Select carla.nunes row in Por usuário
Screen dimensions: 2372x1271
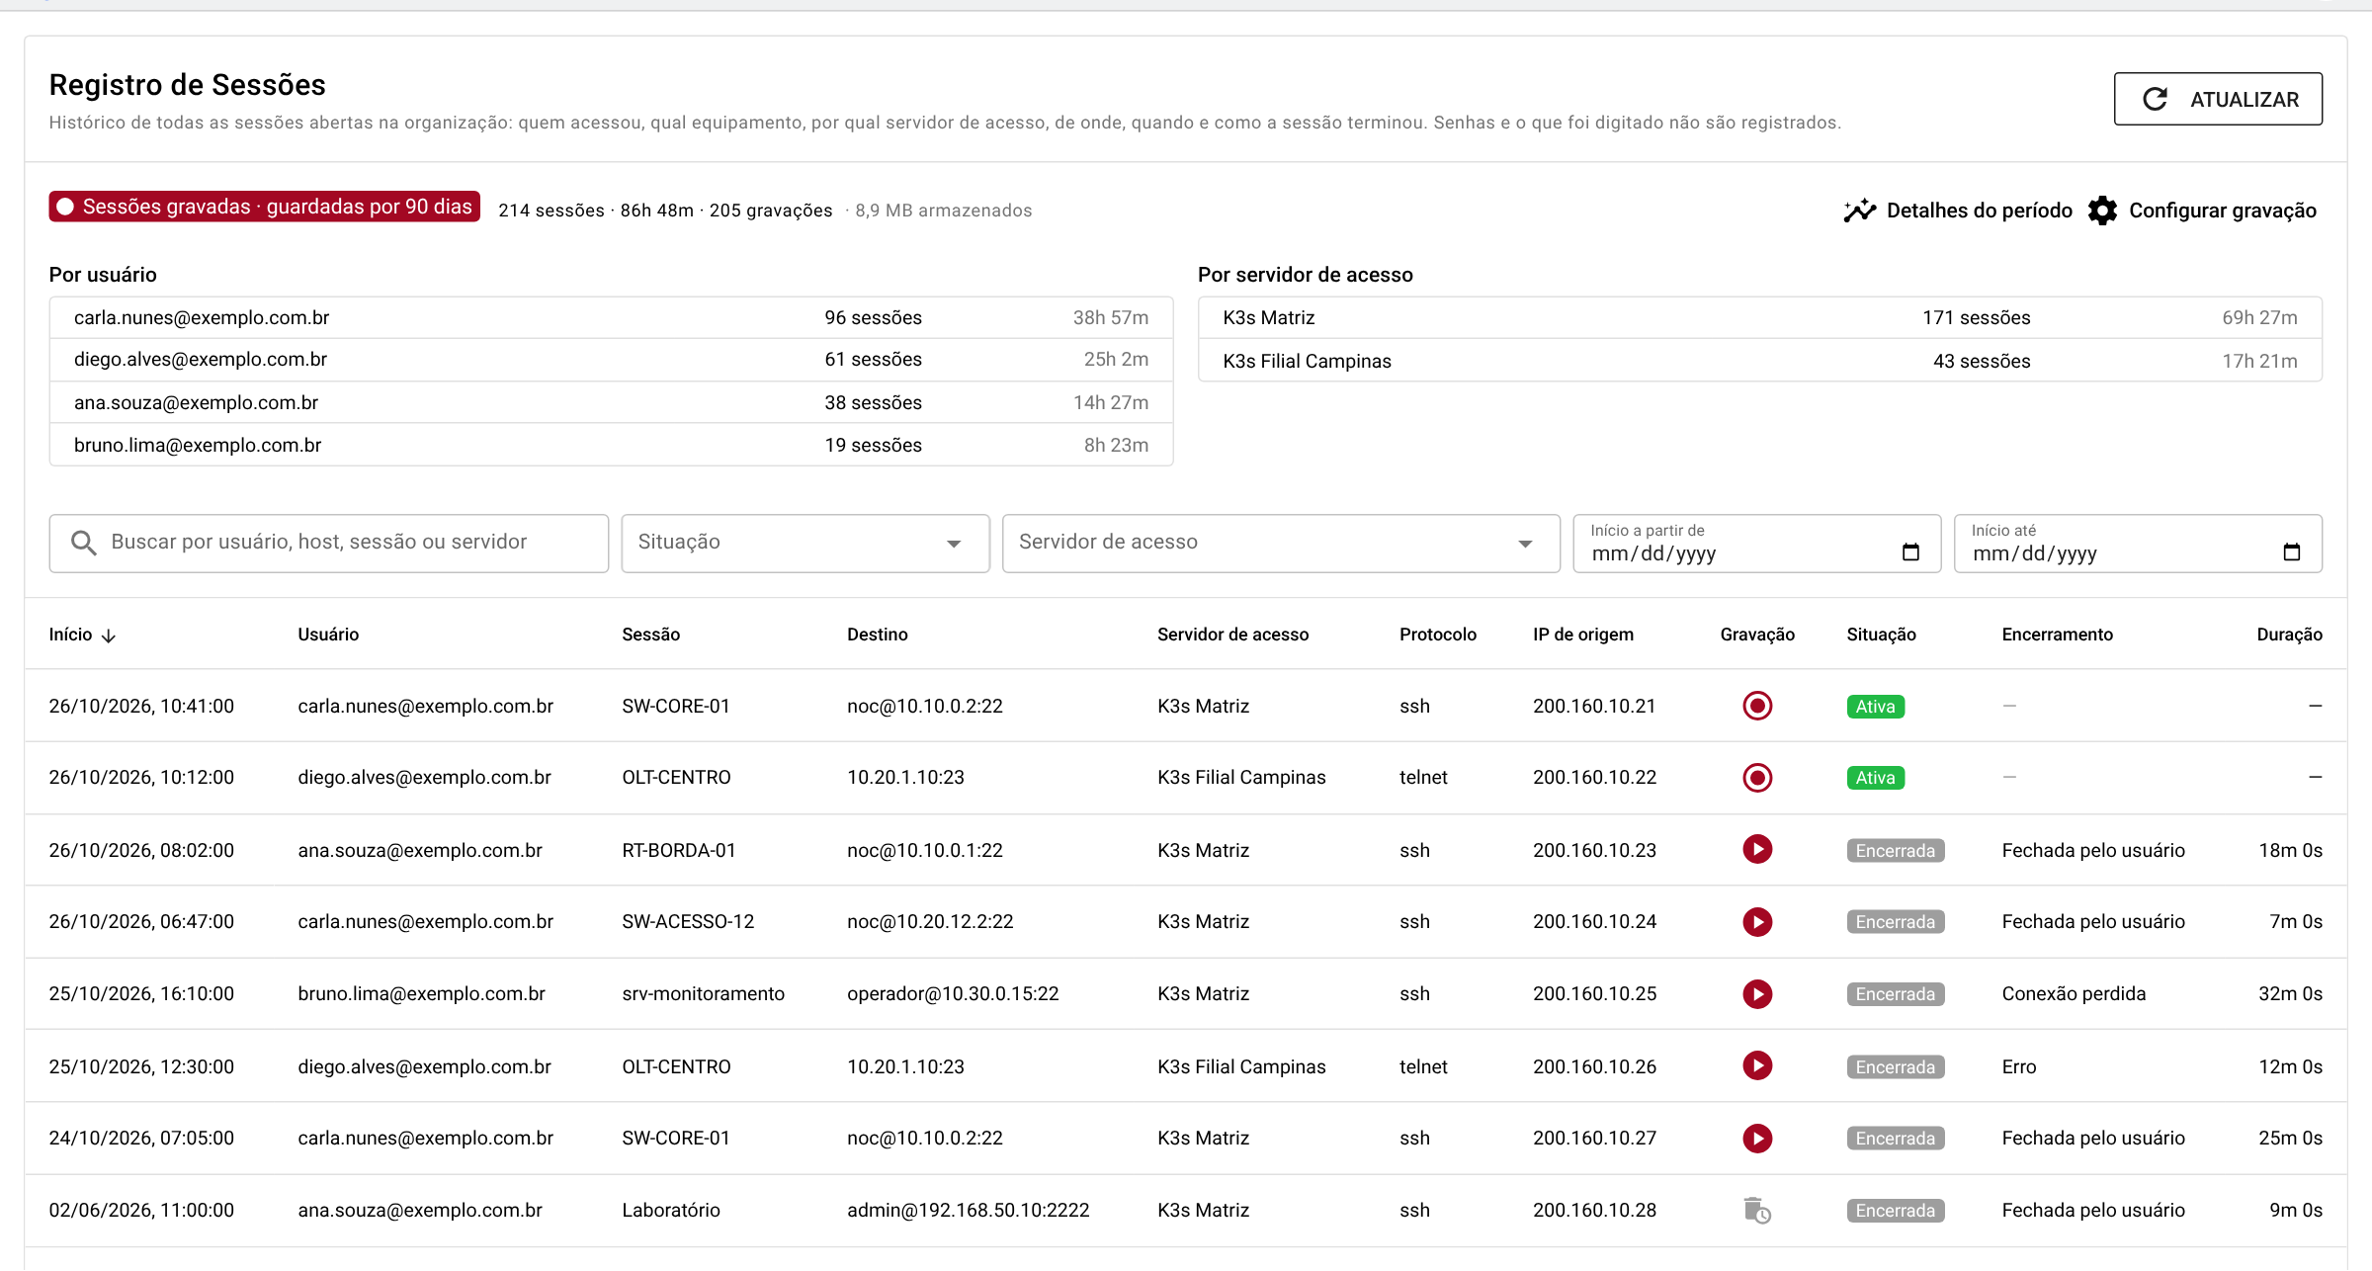[611, 317]
